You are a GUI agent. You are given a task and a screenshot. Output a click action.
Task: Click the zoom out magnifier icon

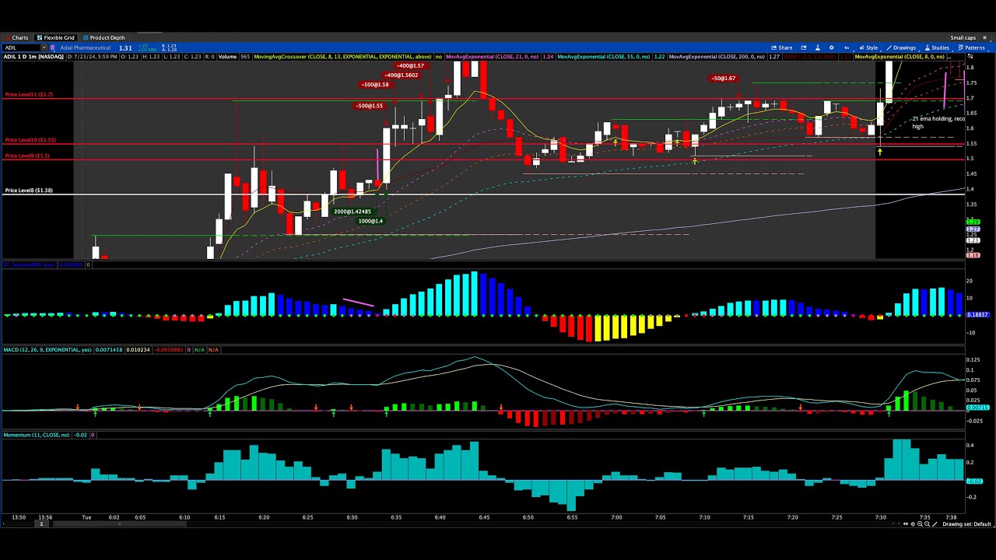(x=927, y=523)
